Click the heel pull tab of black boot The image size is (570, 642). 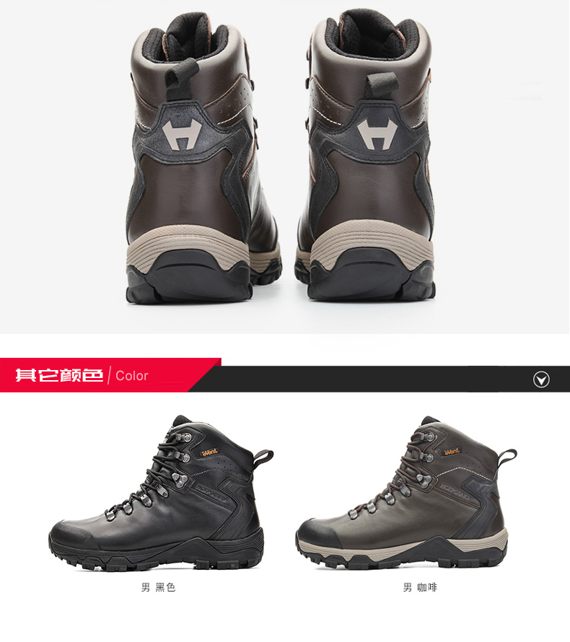point(263,459)
